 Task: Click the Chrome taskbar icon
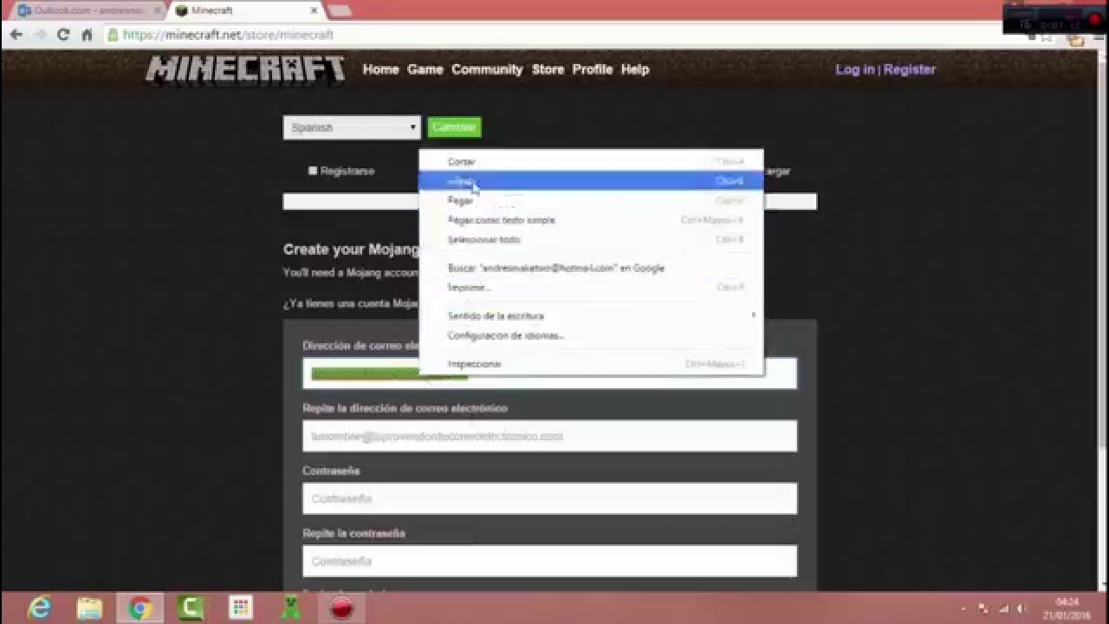pos(140,608)
